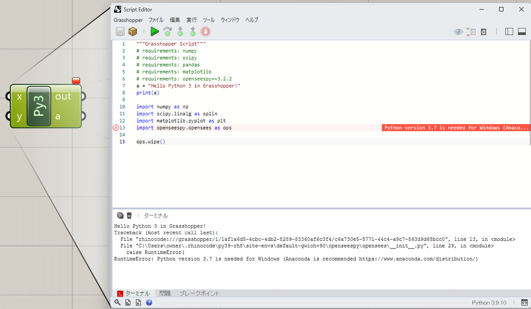Open the package manager cube icon
This screenshot has height=309, width=531.
(133, 31)
